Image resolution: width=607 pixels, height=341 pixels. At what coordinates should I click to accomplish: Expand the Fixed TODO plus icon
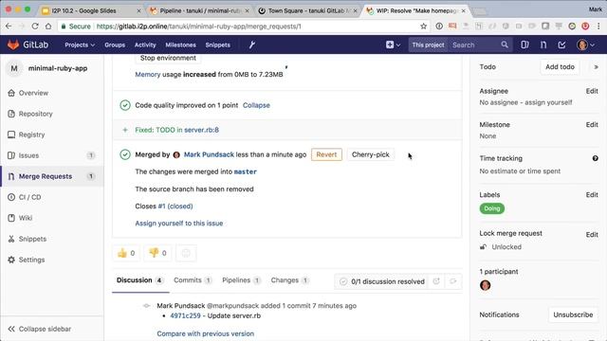point(125,130)
